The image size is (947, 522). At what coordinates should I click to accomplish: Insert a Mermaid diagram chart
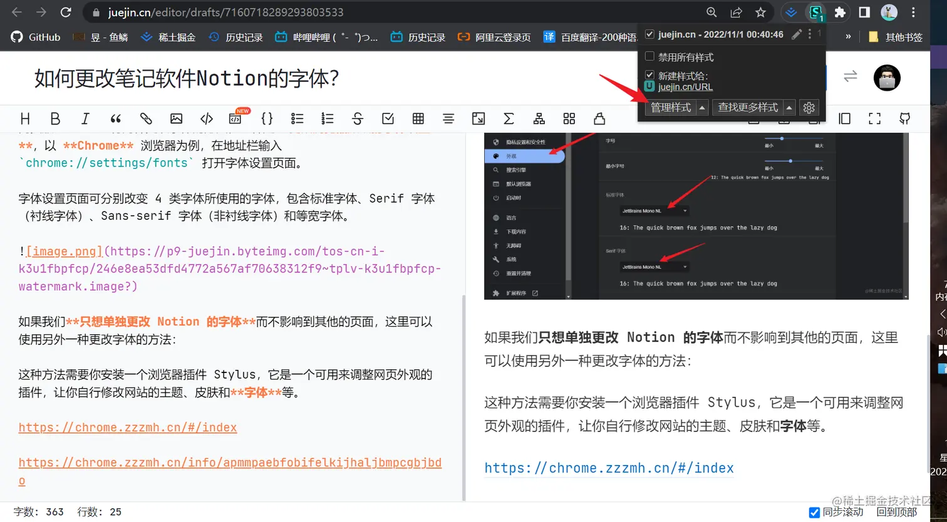click(x=539, y=118)
